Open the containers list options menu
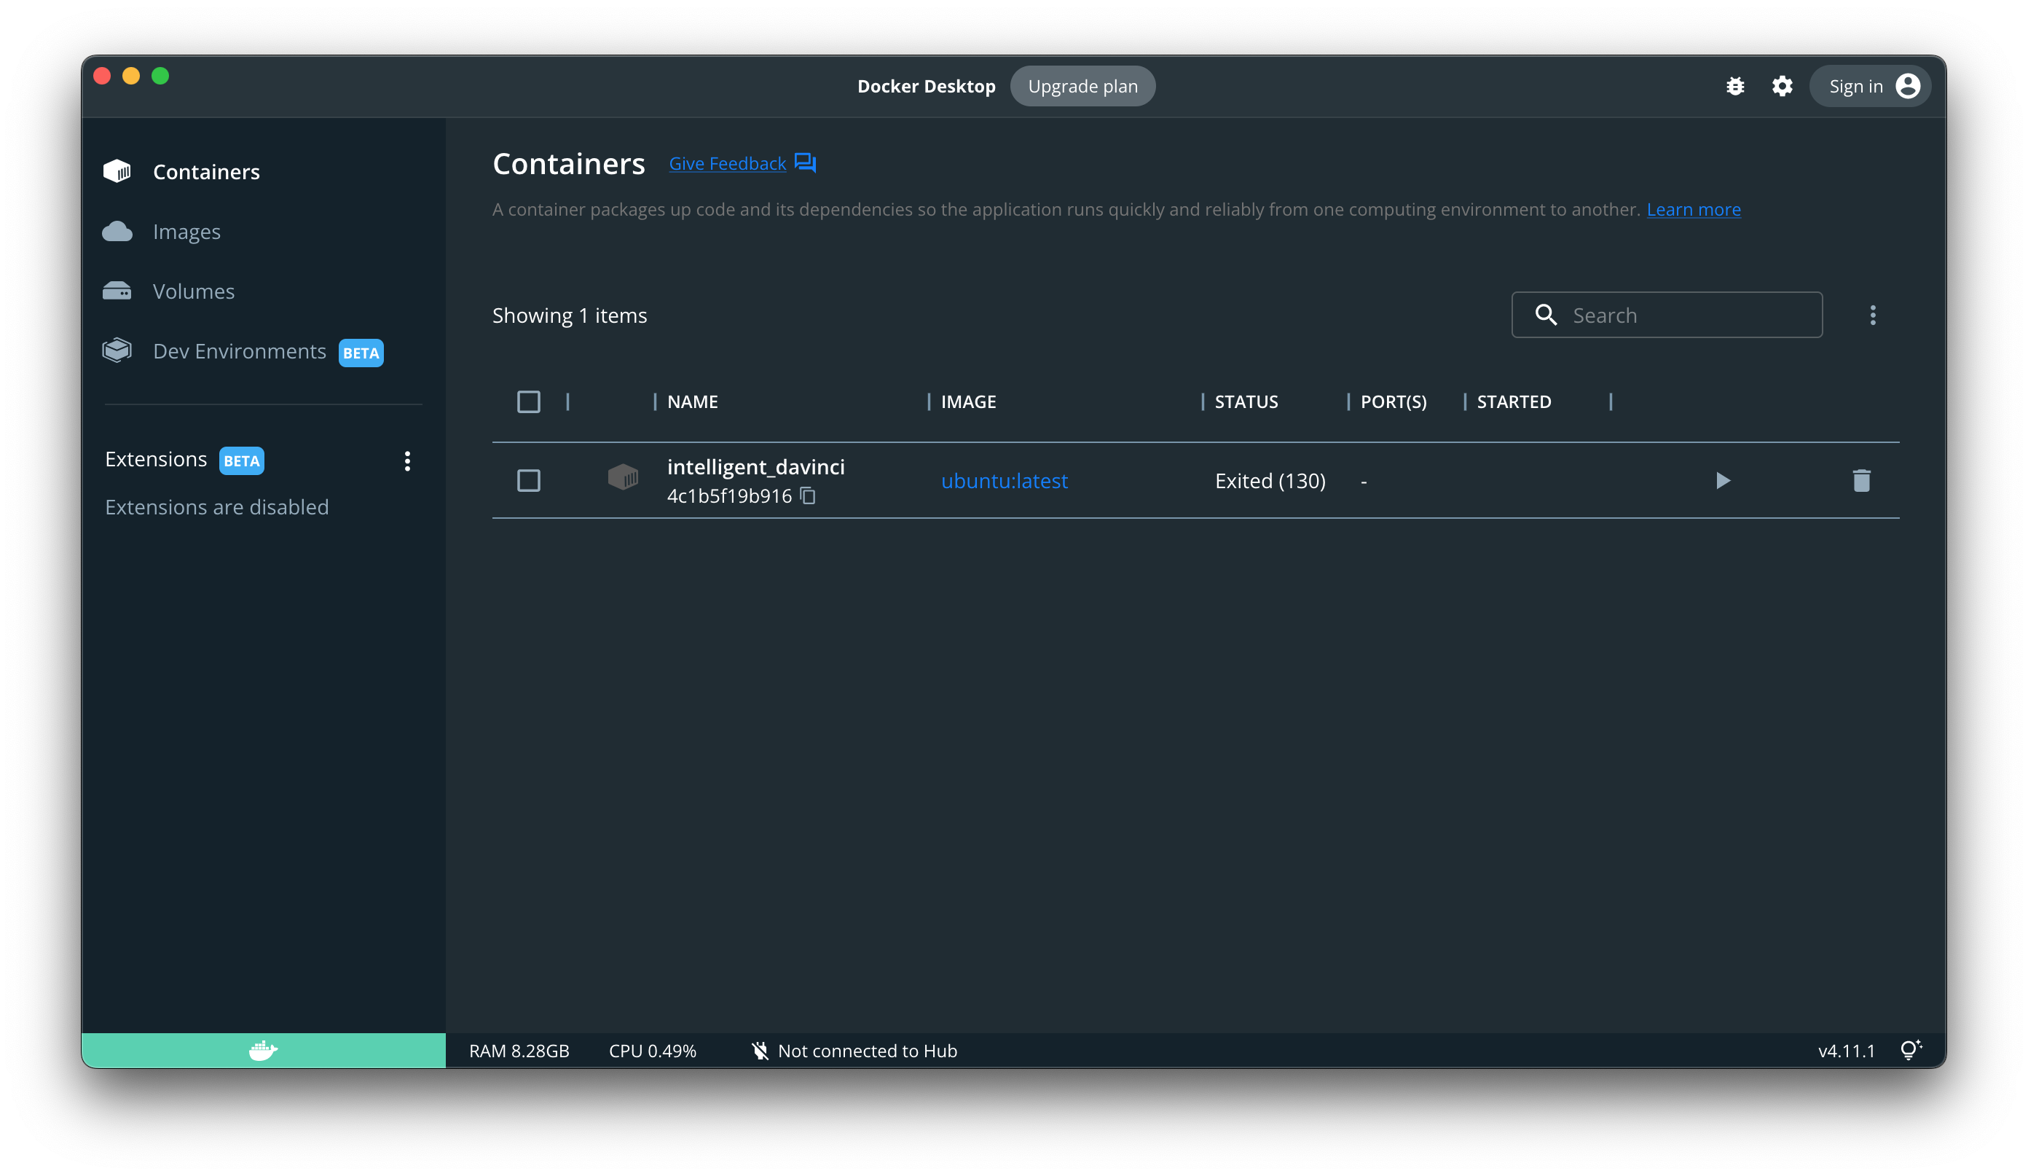The height and width of the screenshot is (1176, 2028). 1873,315
